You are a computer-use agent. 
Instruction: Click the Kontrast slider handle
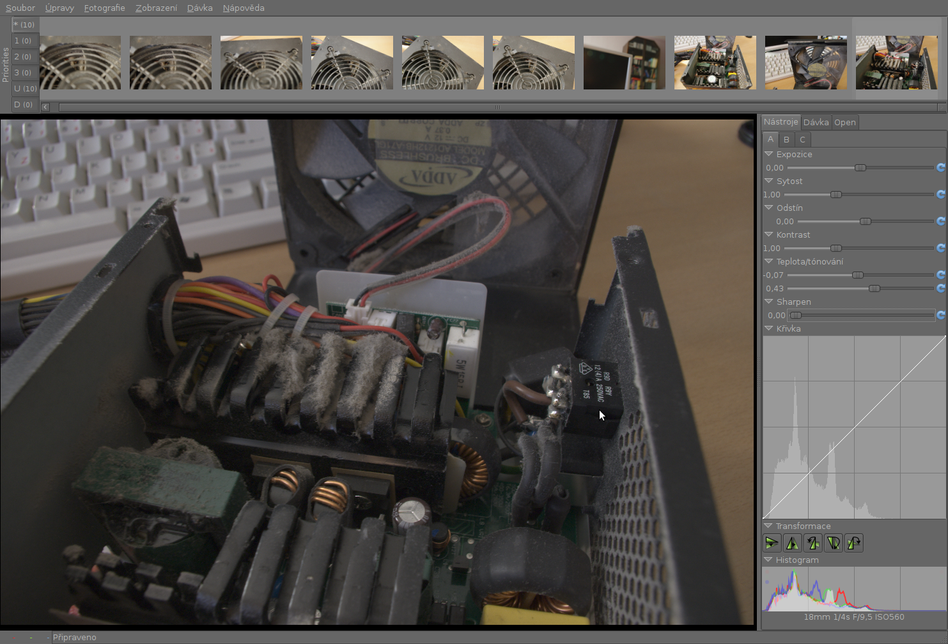point(836,248)
